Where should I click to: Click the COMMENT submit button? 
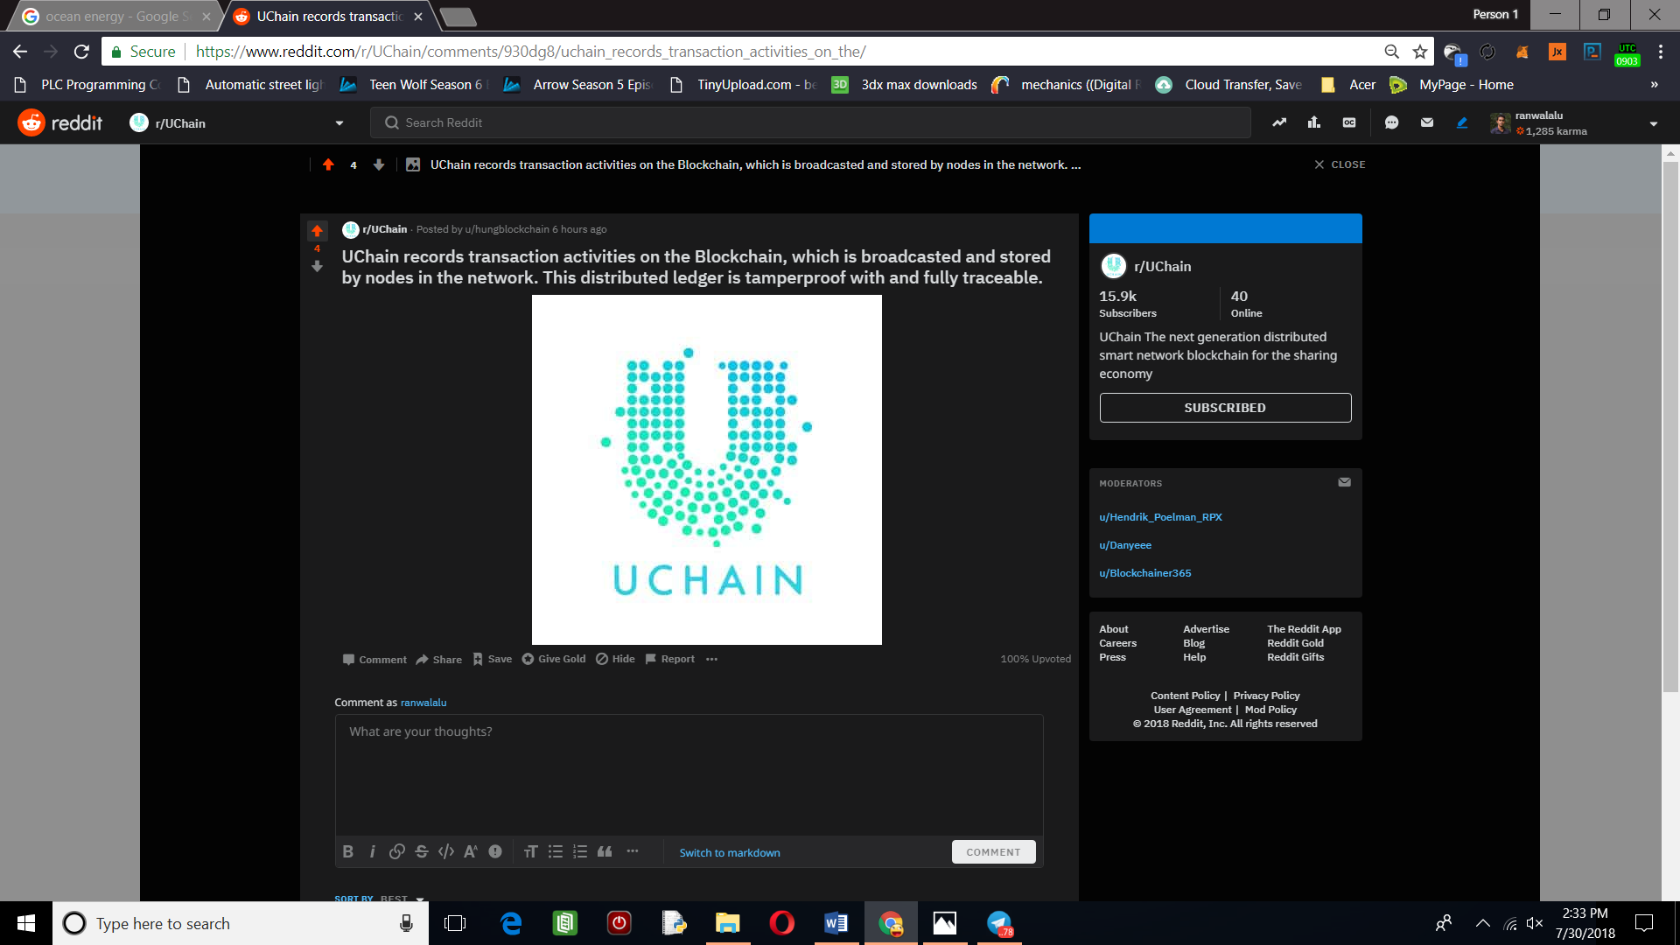pos(993,852)
